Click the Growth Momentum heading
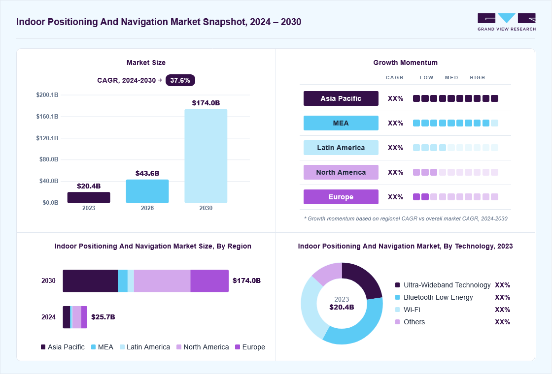 click(x=406, y=62)
